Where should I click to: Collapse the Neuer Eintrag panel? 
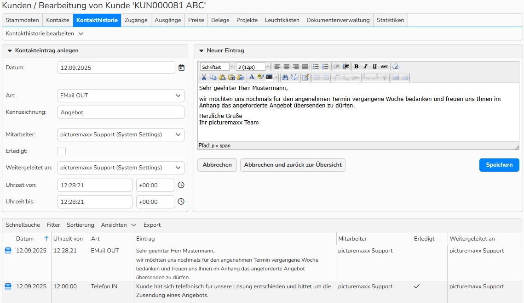(201, 50)
